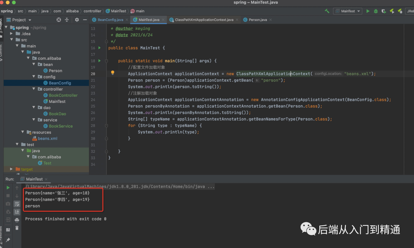Screen dimensions: 414x248
Task: Collapse the resources folder
Action: point(23,132)
